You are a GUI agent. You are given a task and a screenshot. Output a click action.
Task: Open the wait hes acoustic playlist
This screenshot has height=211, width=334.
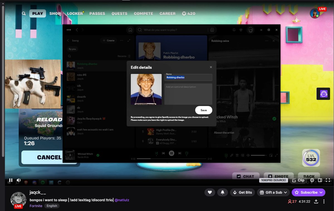pyautogui.click(x=99, y=131)
